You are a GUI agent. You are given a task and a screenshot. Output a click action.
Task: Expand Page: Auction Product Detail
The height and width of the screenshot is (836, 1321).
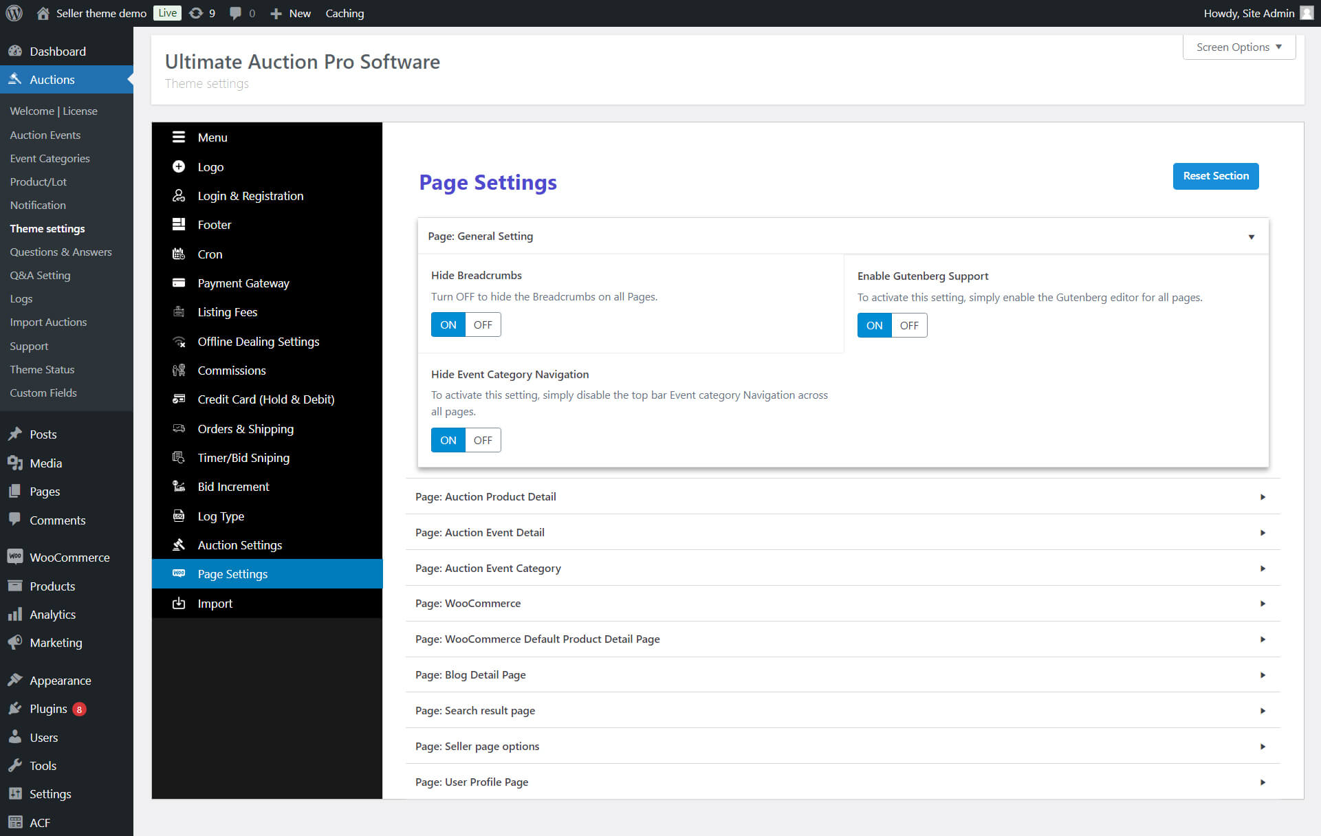pyautogui.click(x=843, y=496)
